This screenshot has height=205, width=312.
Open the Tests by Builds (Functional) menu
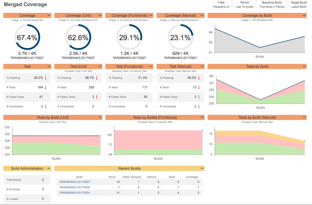(x=202, y=117)
